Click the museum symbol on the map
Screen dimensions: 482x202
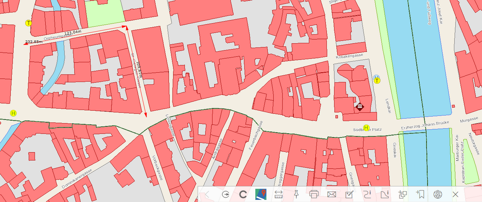[359, 107]
